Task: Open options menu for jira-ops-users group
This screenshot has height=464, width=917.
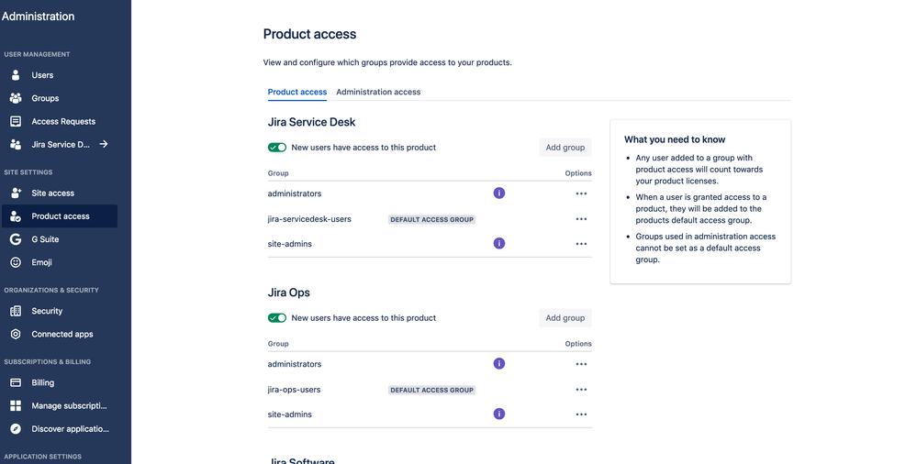Action: [581, 390]
